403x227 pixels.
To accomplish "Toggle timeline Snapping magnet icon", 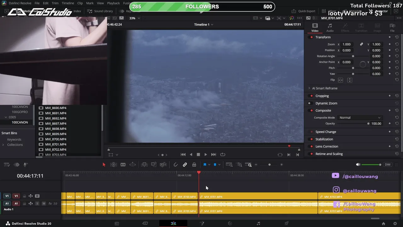I will pos(176,165).
